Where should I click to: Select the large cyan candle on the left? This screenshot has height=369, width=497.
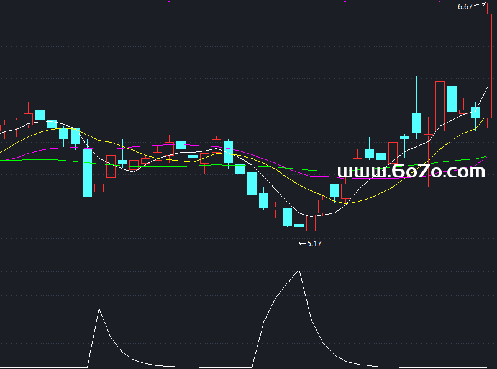pyautogui.click(x=87, y=172)
